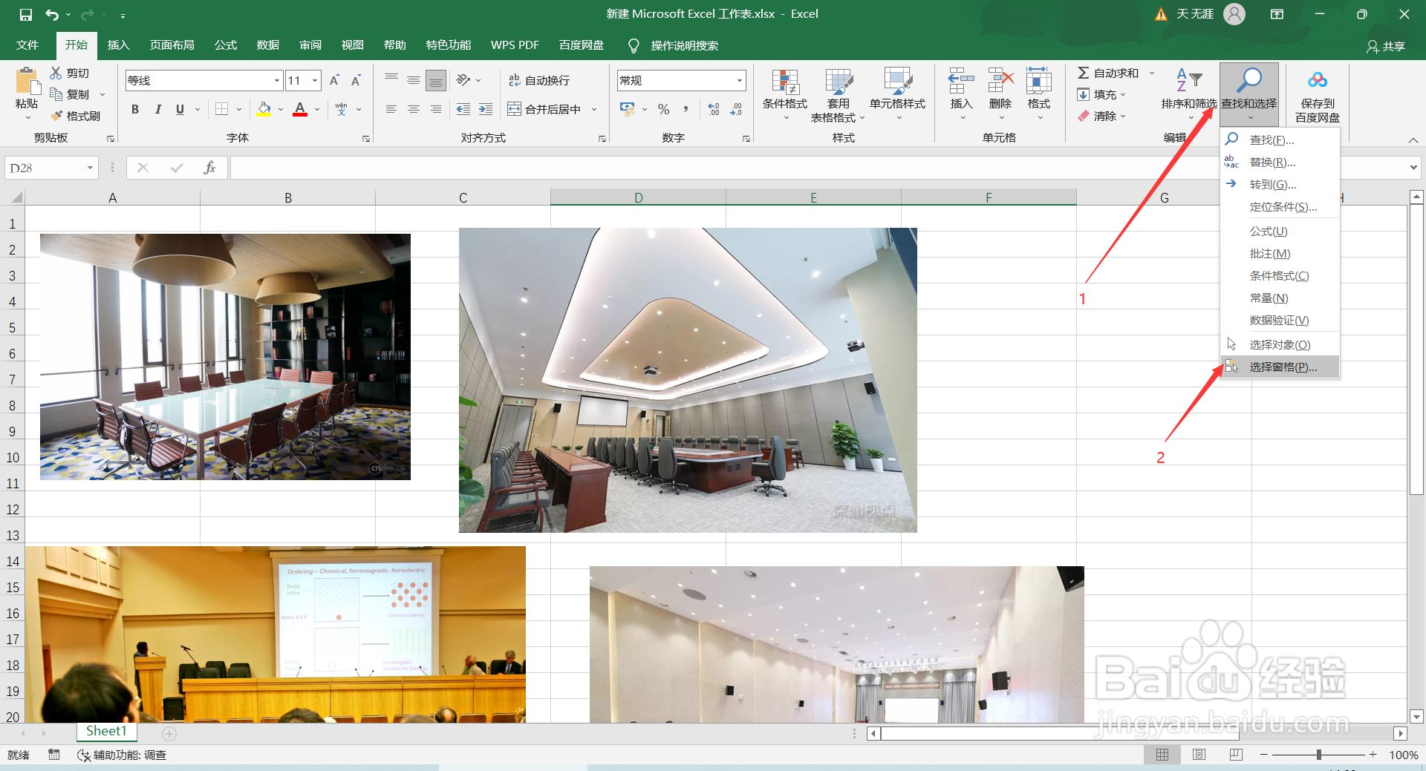Choose 选择窗格(P)... from the menu

[1280, 367]
